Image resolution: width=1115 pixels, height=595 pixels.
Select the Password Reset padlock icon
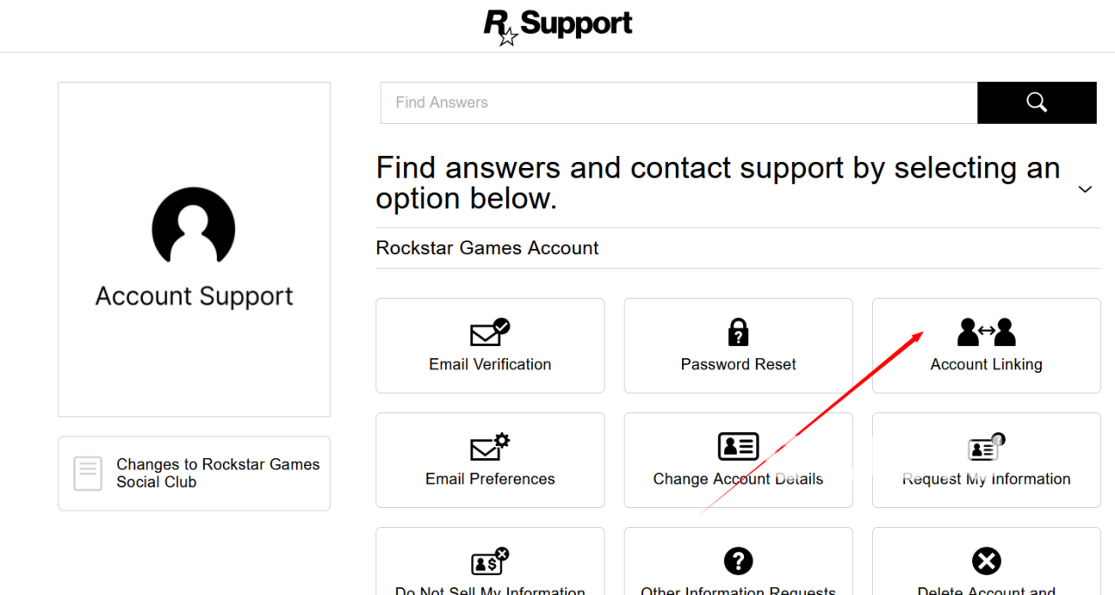739,332
